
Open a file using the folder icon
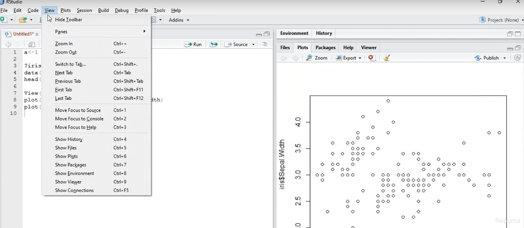click(x=23, y=20)
